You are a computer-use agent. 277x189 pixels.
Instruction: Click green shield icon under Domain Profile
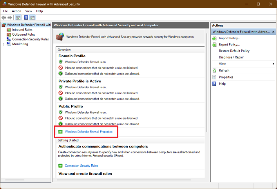61,62
